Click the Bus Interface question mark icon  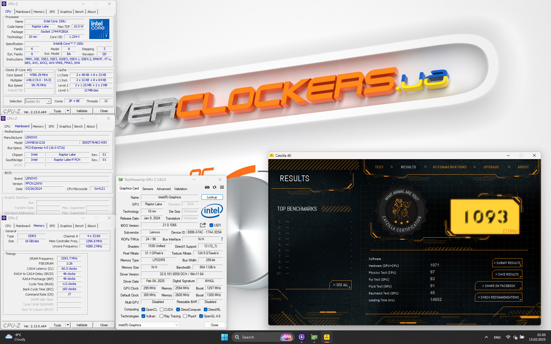(222, 239)
